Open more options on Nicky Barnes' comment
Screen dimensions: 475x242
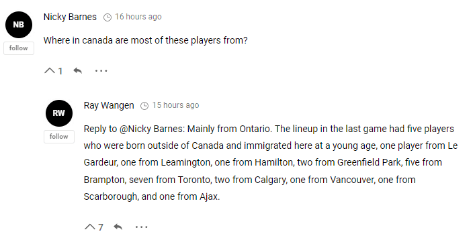[101, 71]
